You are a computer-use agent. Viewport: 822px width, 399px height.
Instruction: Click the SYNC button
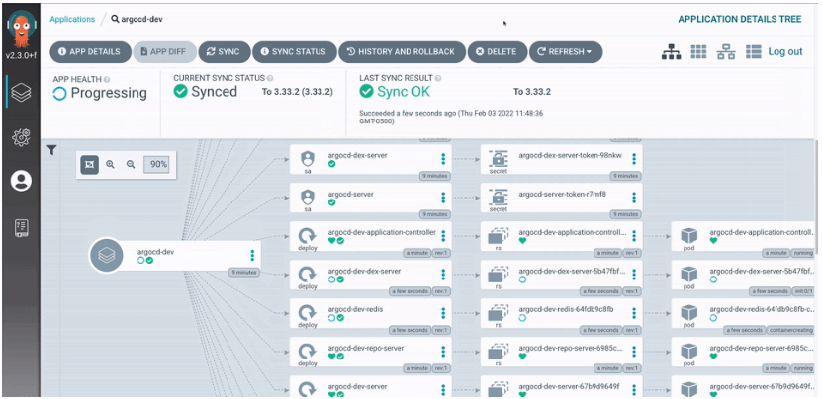pyautogui.click(x=224, y=51)
